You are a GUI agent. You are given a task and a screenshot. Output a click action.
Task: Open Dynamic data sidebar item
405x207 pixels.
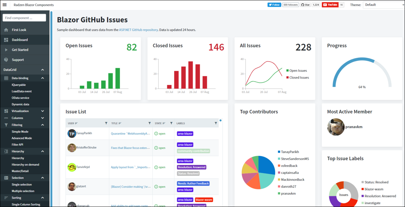20,105
